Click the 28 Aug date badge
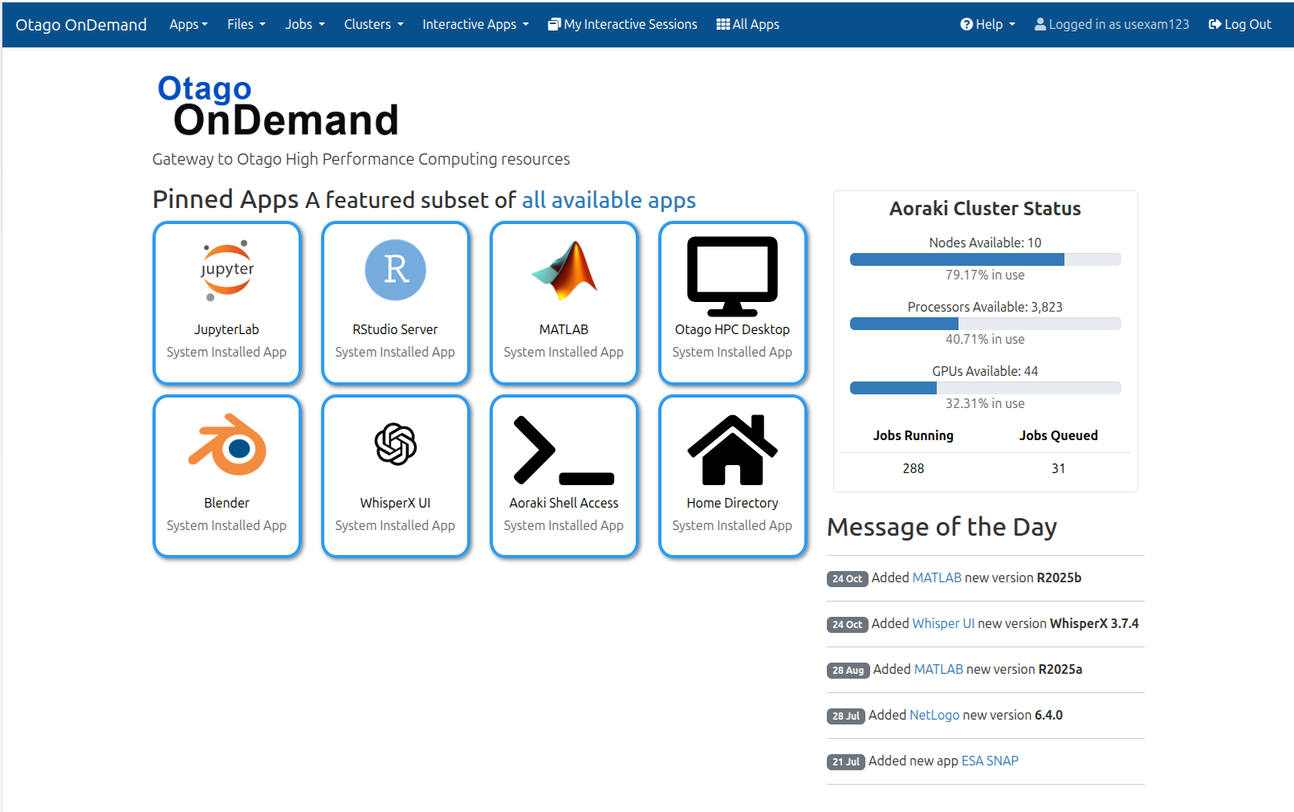1294x812 pixels. 848,670
